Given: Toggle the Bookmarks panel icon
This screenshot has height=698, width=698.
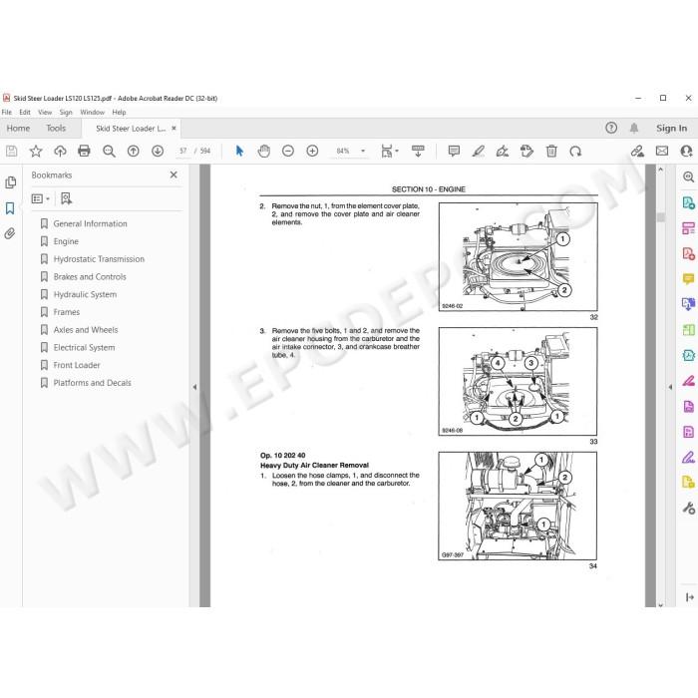Looking at the screenshot, I should [x=10, y=207].
